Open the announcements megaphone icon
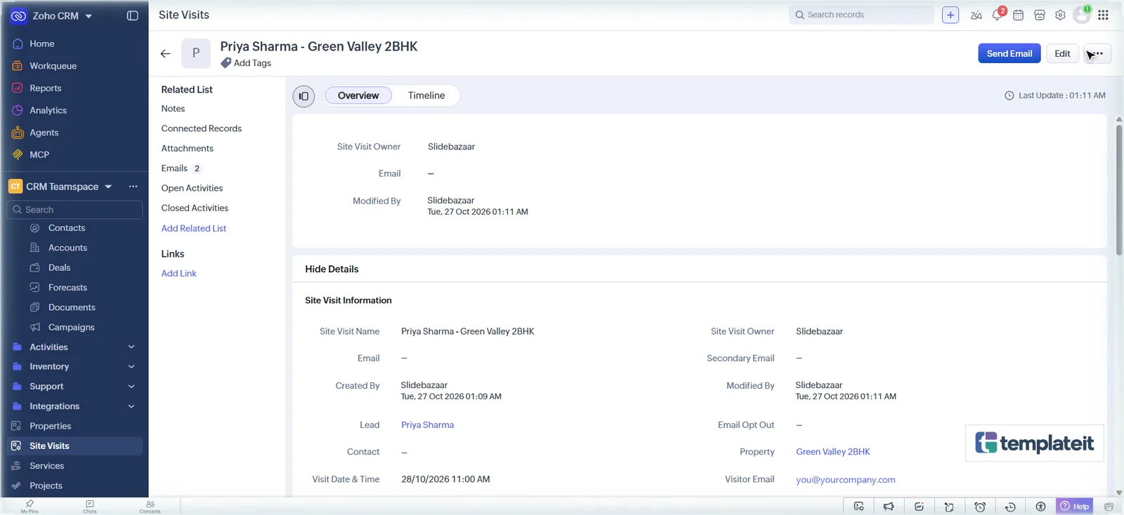Viewport: 1124px width, 515px height. (889, 507)
